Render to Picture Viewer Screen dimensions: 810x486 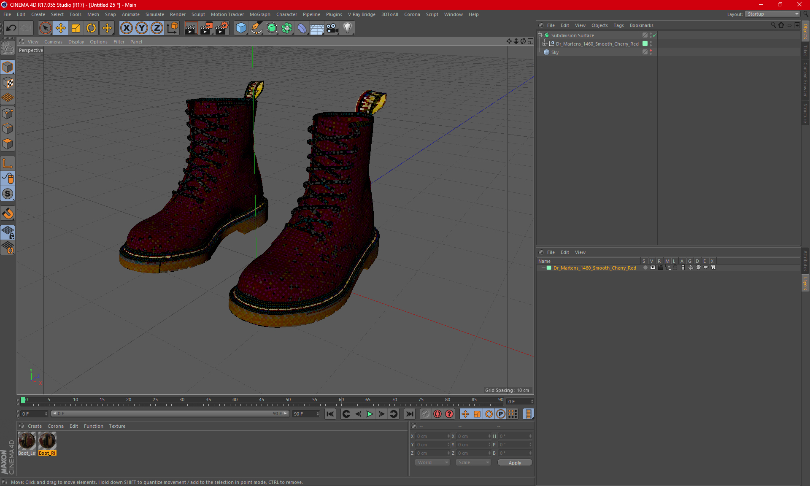(206, 28)
